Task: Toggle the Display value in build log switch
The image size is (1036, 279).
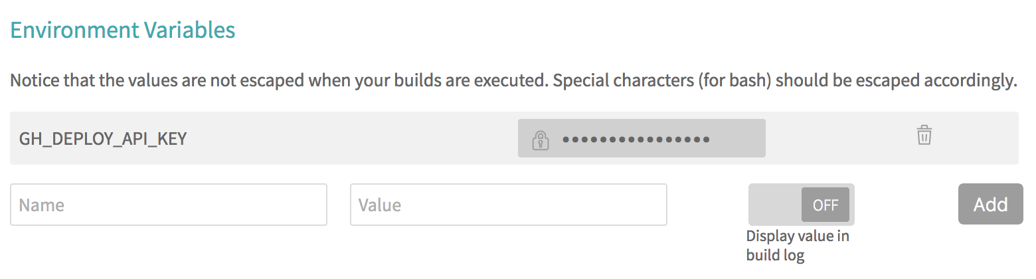Action: pyautogui.click(x=801, y=205)
